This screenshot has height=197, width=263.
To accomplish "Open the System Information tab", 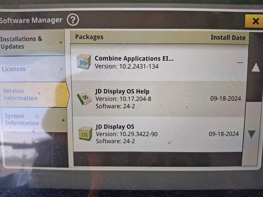I will (x=34, y=119).
